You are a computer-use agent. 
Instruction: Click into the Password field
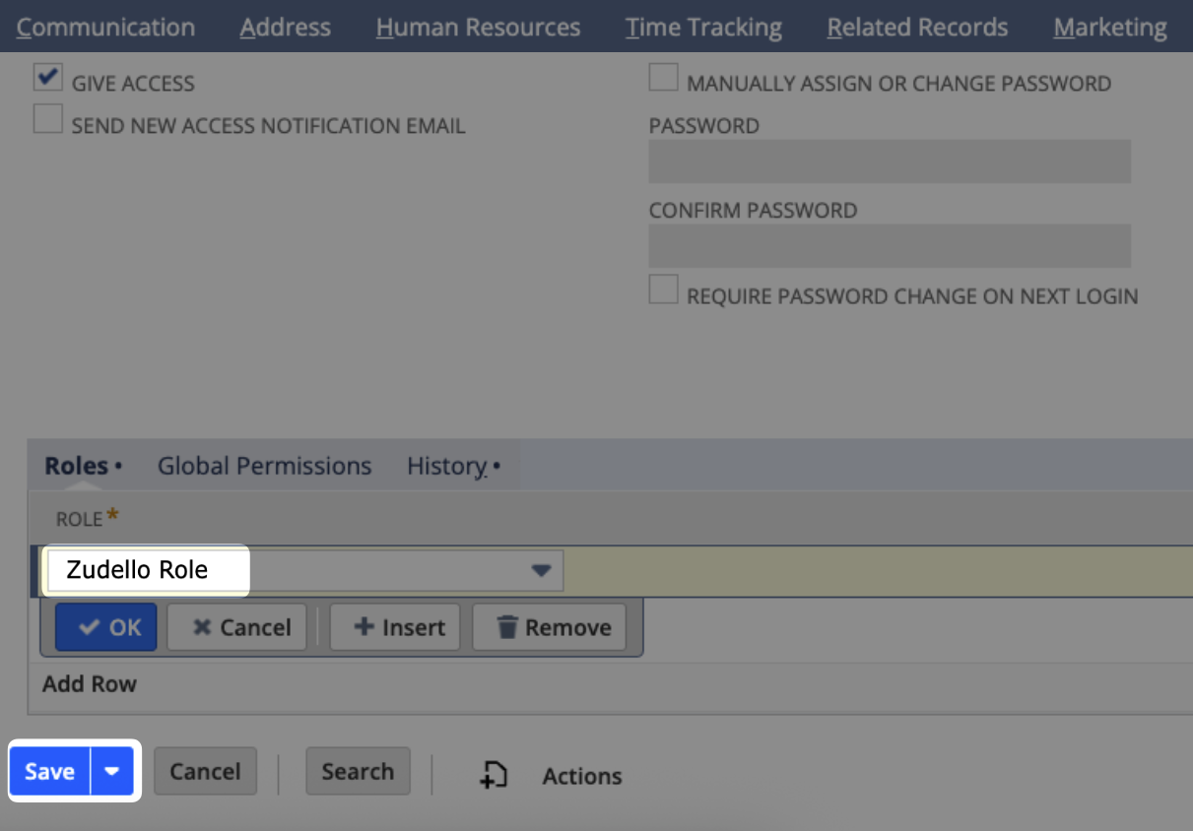pos(890,161)
